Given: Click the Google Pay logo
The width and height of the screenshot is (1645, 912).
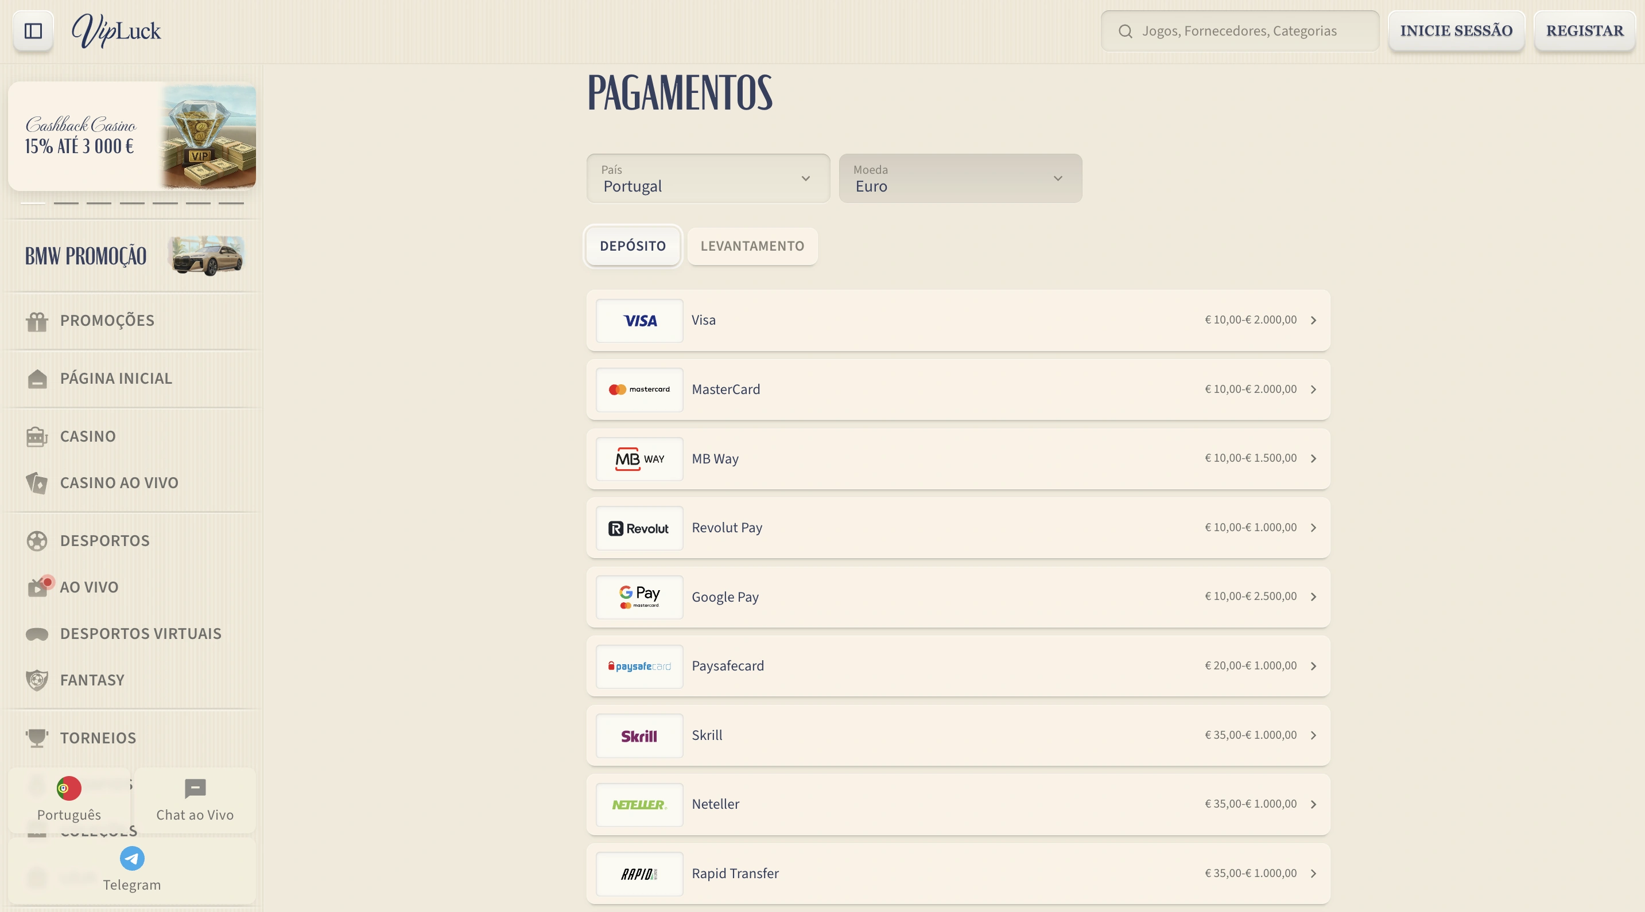Looking at the screenshot, I should click(639, 597).
